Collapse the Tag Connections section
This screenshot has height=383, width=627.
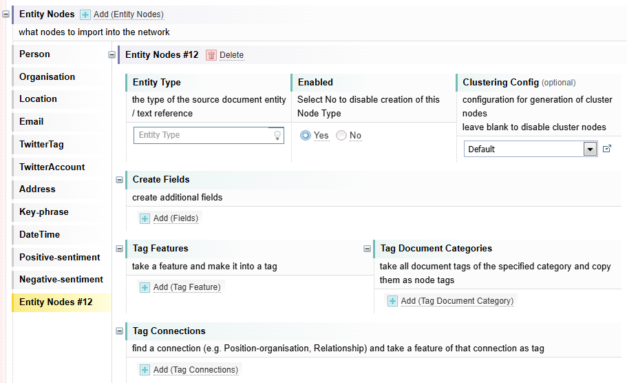click(120, 331)
